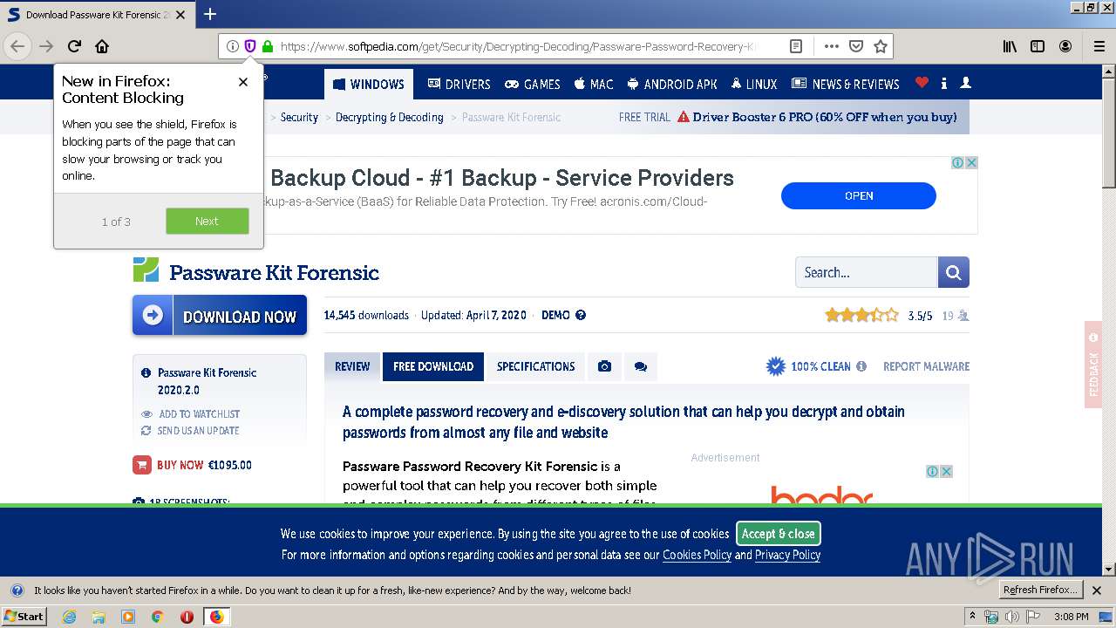Launch Google Chrome from taskbar
This screenshot has height=628, width=1116.
point(157,617)
